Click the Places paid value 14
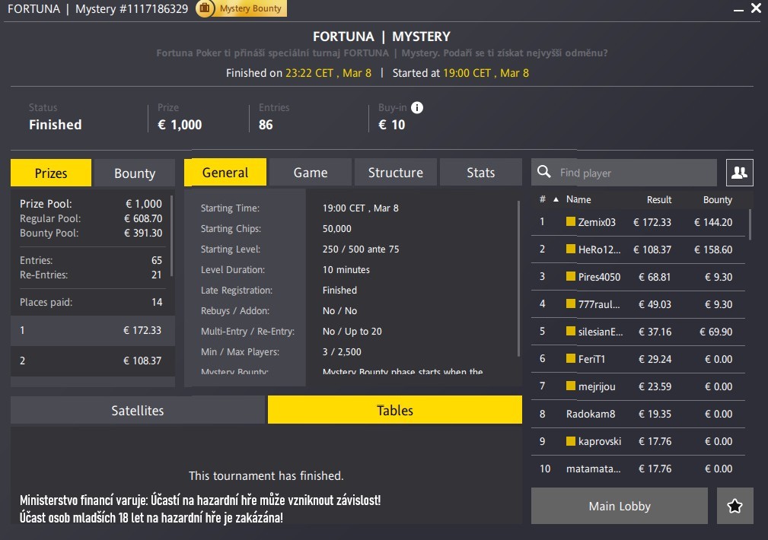The width and height of the screenshot is (768, 540). pyautogui.click(x=157, y=302)
